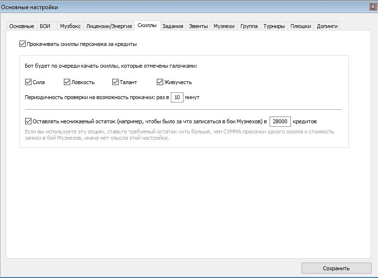Uncheck the Ловкость skill checkbox
Screen dimensions: 378x278
[67, 82]
